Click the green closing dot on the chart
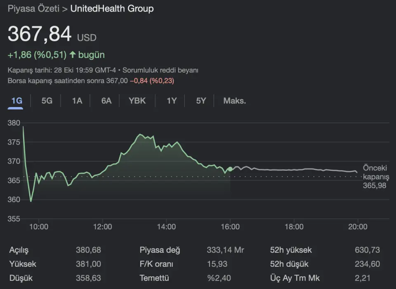This screenshot has width=396, height=289. click(230, 169)
